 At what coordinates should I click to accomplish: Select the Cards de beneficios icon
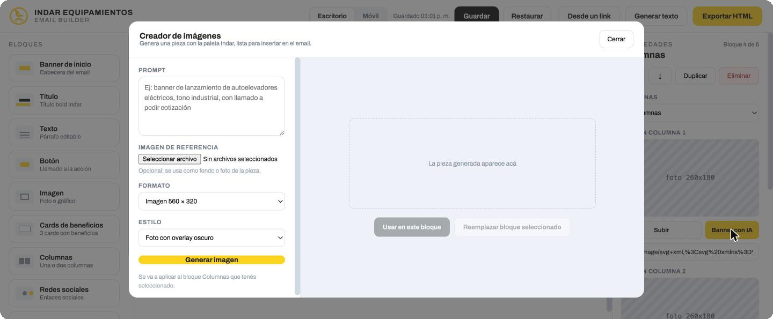point(25,229)
